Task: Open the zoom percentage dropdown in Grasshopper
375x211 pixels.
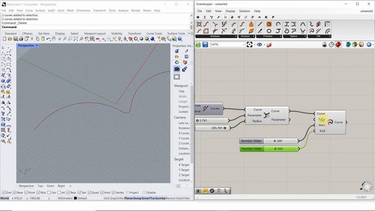Action: click(243, 45)
